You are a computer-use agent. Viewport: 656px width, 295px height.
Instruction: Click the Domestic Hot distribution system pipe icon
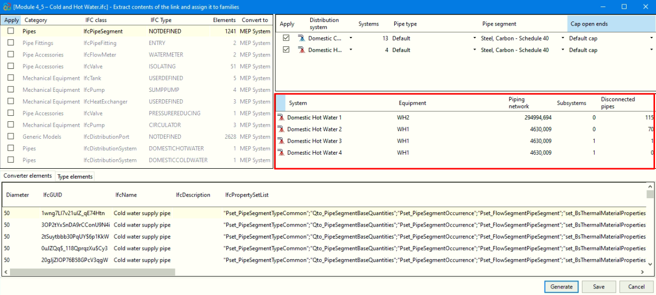[x=301, y=50]
